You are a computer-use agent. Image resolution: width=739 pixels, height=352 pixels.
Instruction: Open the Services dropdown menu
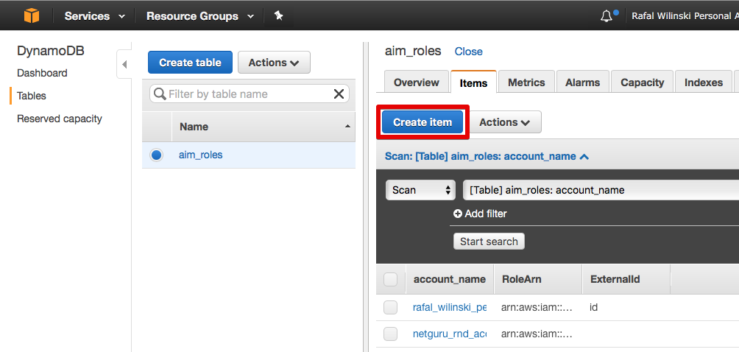[95, 16]
